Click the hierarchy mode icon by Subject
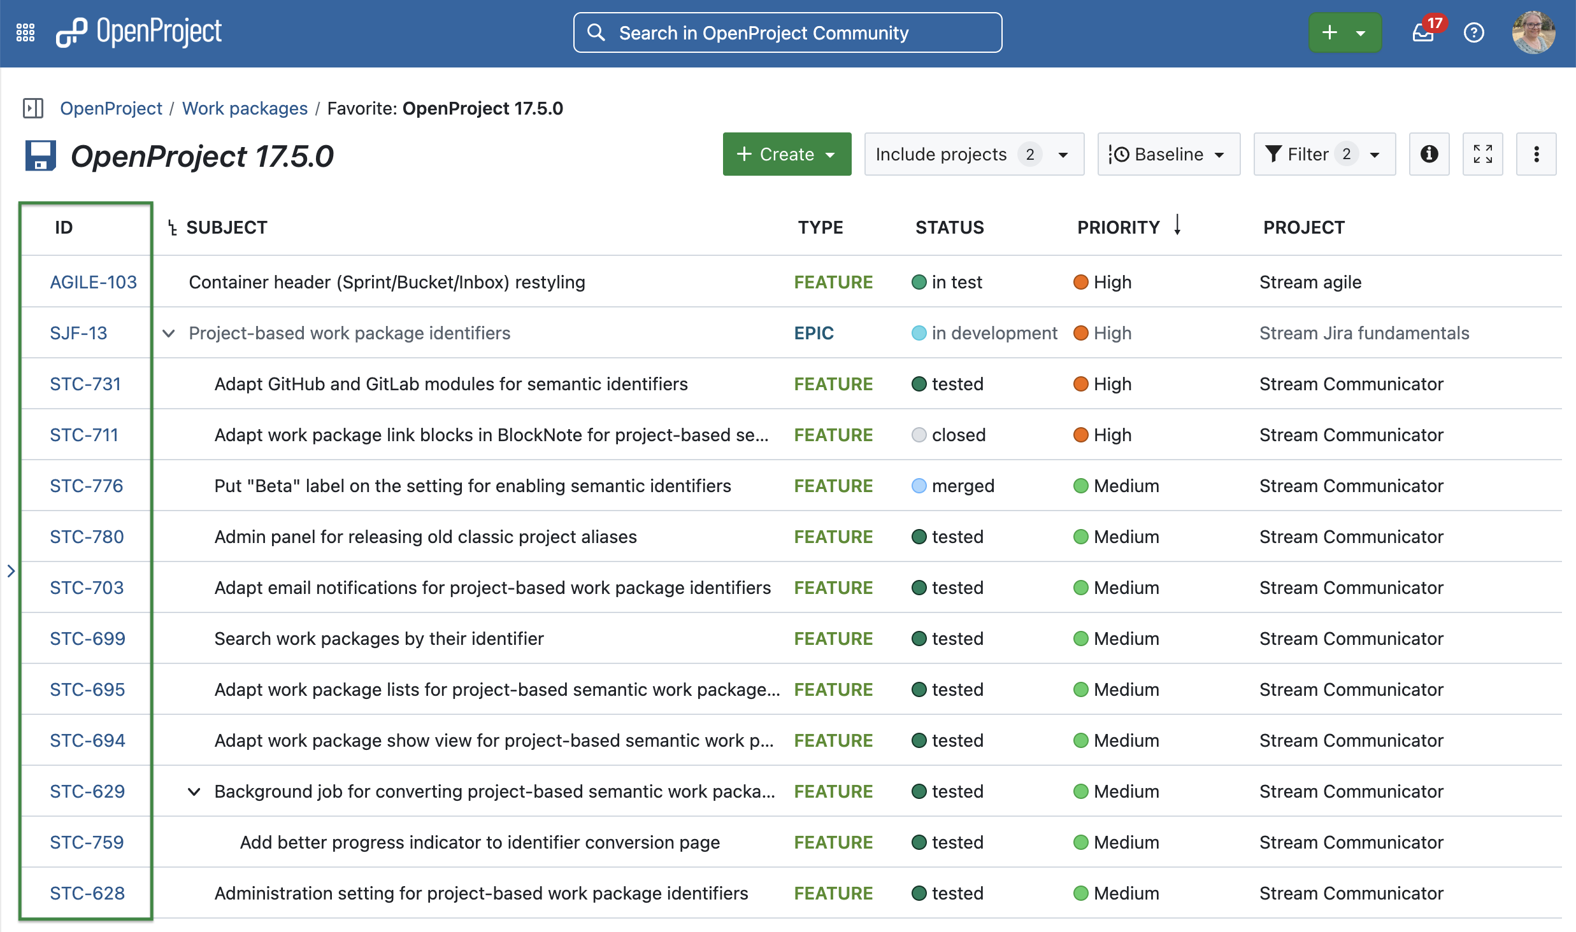1576x932 pixels. pyautogui.click(x=172, y=228)
